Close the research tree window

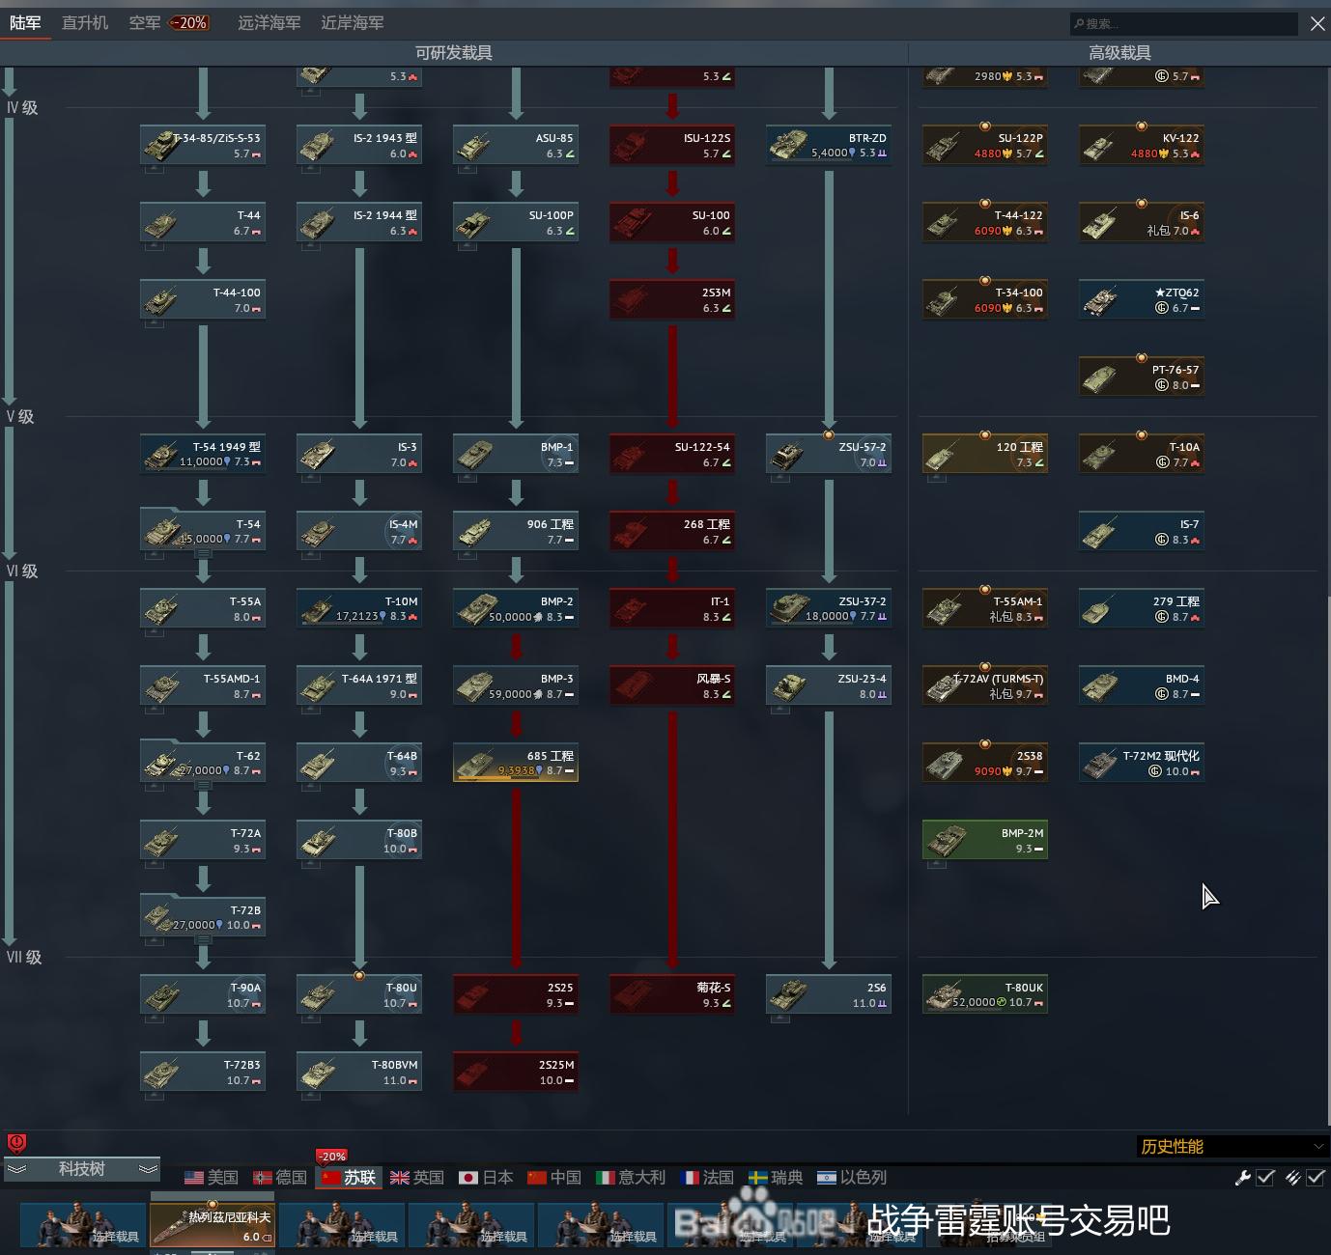tap(1317, 23)
